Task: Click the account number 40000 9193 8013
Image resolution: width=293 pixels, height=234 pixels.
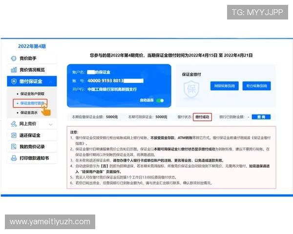Action: [x=105, y=80]
